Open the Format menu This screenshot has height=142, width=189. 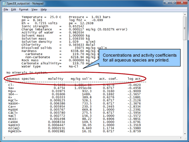pyautogui.click(x=24, y=10)
